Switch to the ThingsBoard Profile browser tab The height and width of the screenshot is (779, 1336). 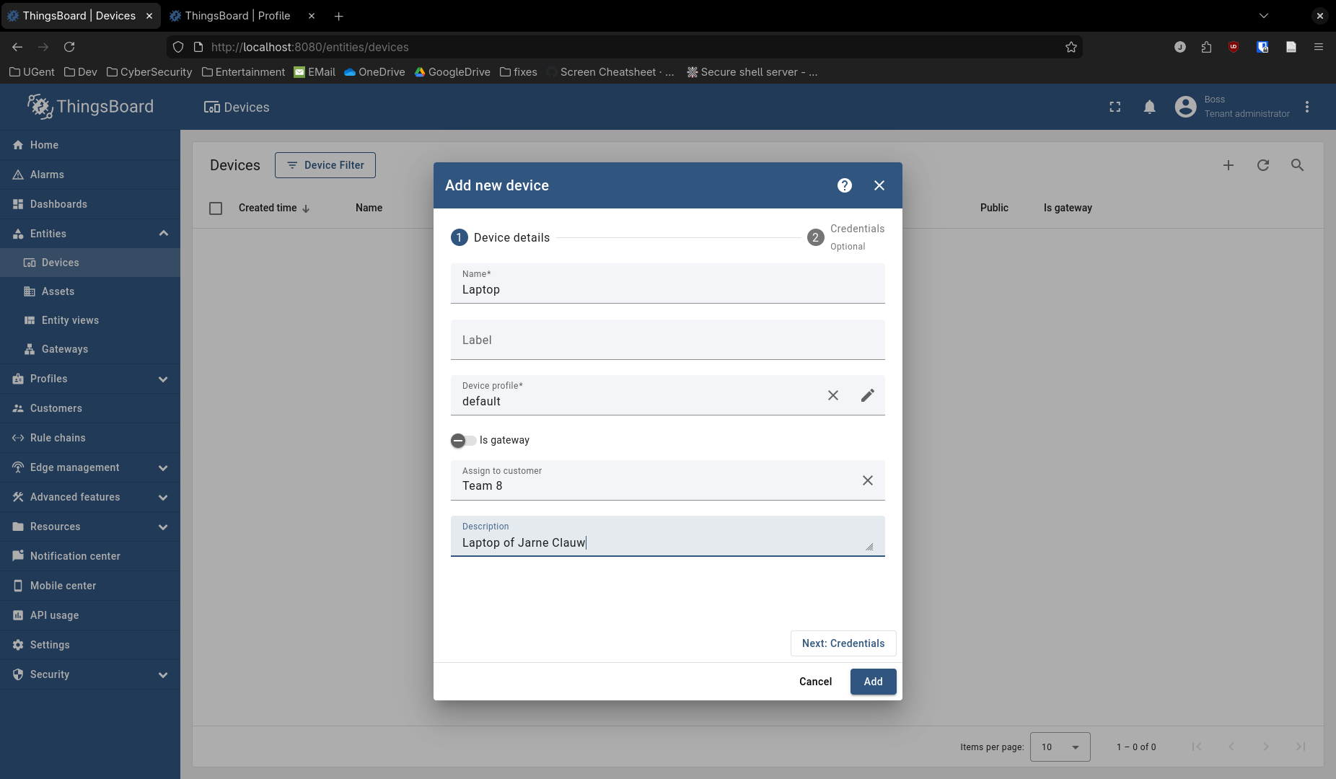[x=237, y=16]
